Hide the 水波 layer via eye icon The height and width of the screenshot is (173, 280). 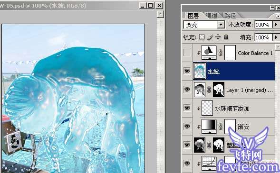tap(187, 71)
